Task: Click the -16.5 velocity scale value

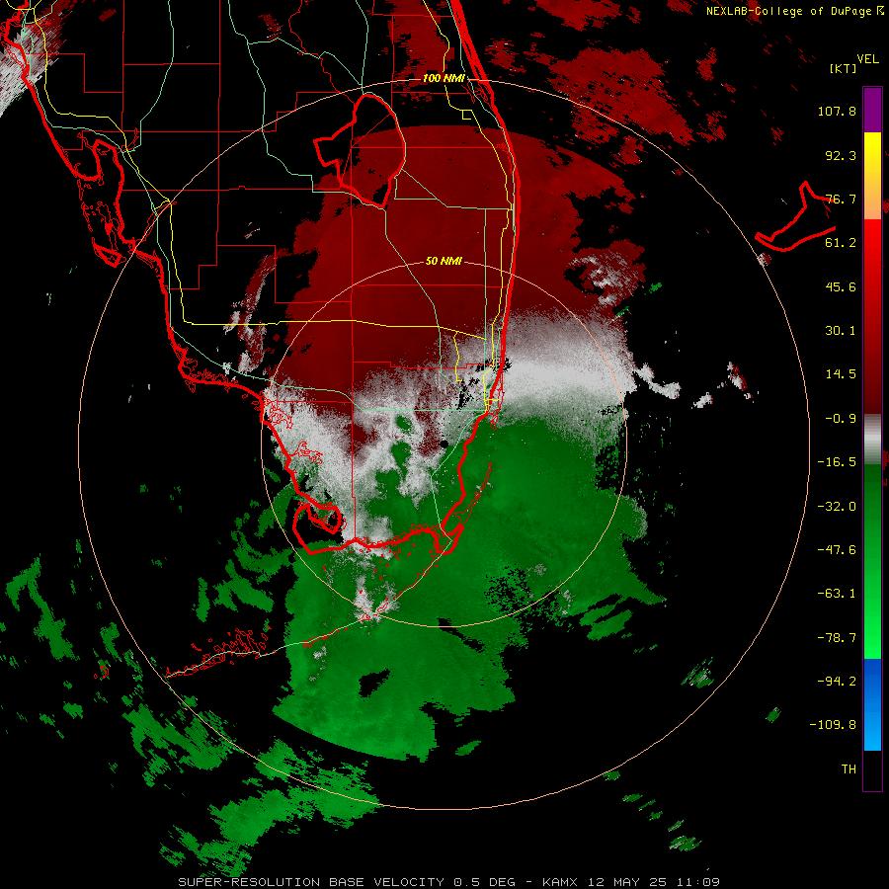Action: (x=837, y=462)
